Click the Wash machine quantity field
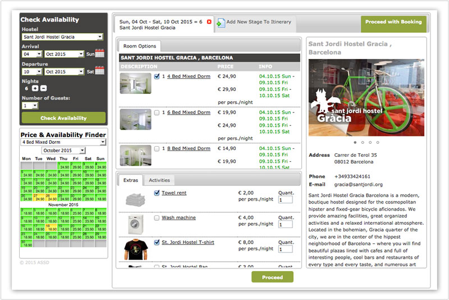 (286, 224)
